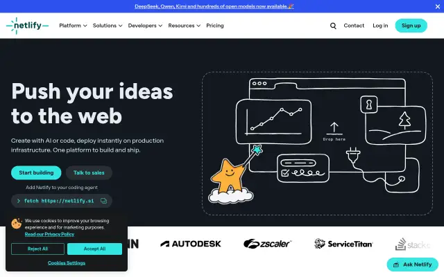Click the line chart illustration card

click(273, 122)
